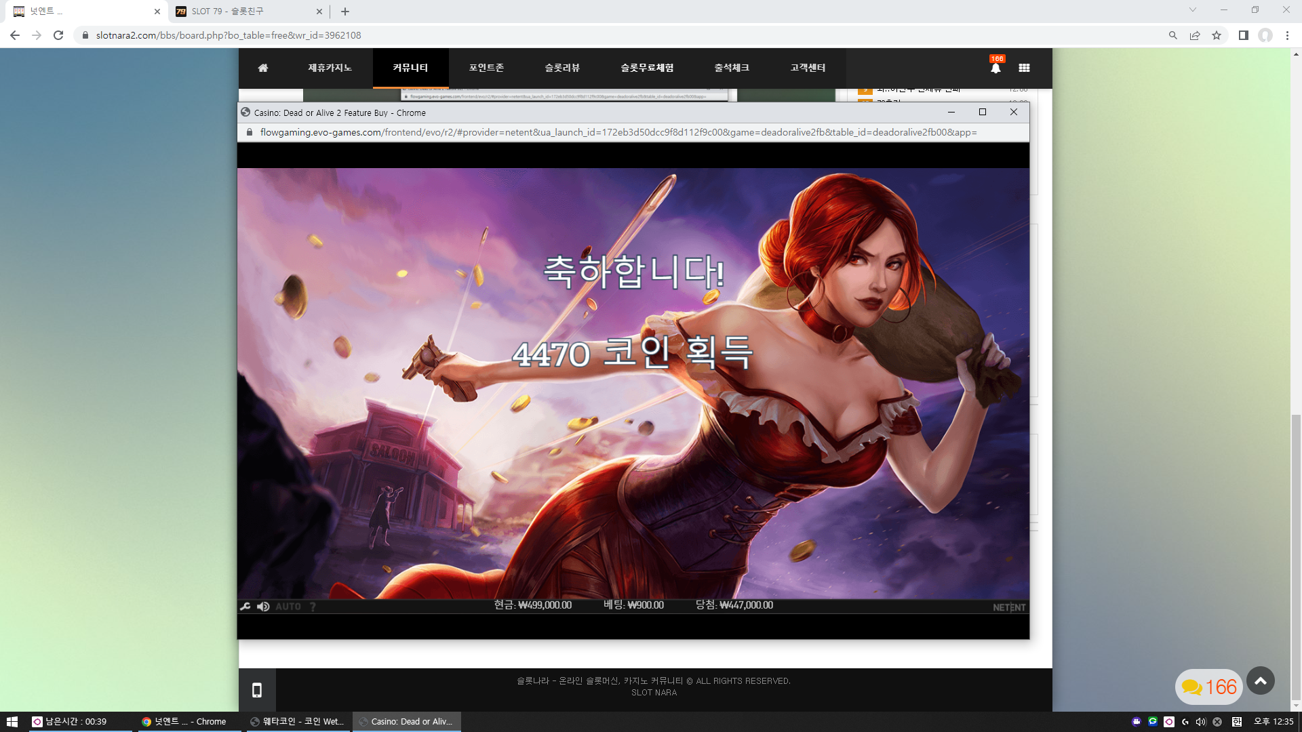Click the 4470 코인 획득 win message
This screenshot has width=1302, height=732.
633,352
